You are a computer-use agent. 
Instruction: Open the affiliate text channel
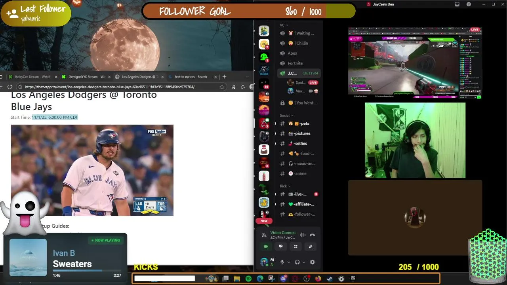pos(300,204)
